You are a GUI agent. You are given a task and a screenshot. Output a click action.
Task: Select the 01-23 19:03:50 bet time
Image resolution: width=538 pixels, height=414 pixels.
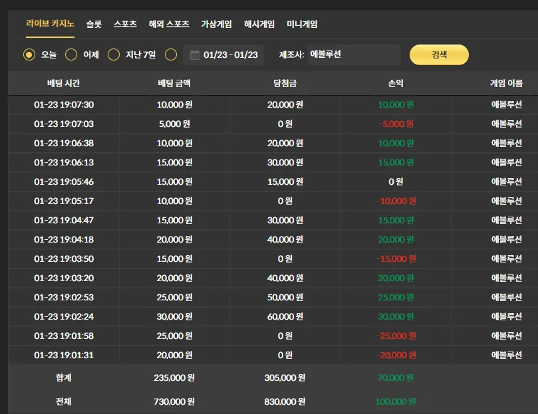(x=64, y=259)
